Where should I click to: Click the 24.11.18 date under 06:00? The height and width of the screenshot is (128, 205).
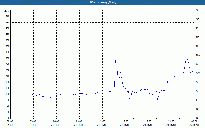point(56,125)
